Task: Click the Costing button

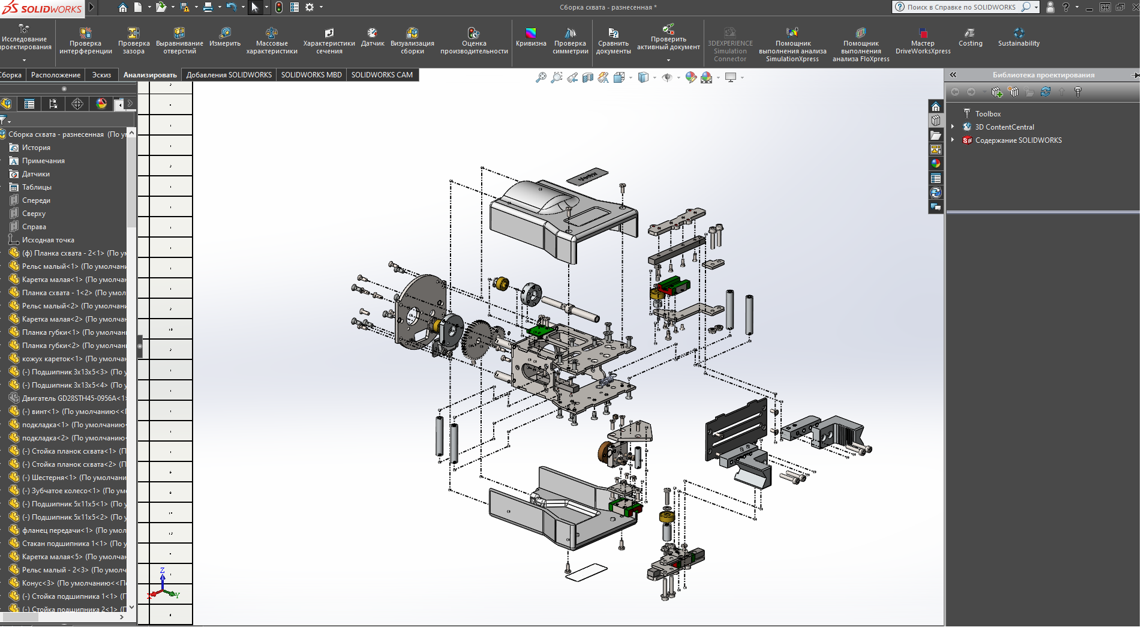Action: tap(970, 37)
